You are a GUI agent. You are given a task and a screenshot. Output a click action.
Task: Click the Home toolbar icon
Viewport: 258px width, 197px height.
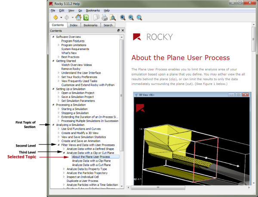pos(79,18)
